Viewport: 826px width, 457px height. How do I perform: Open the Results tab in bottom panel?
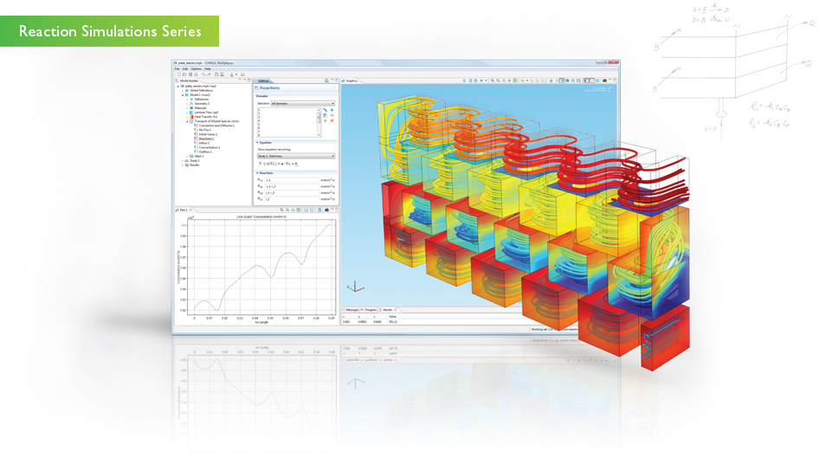click(387, 310)
